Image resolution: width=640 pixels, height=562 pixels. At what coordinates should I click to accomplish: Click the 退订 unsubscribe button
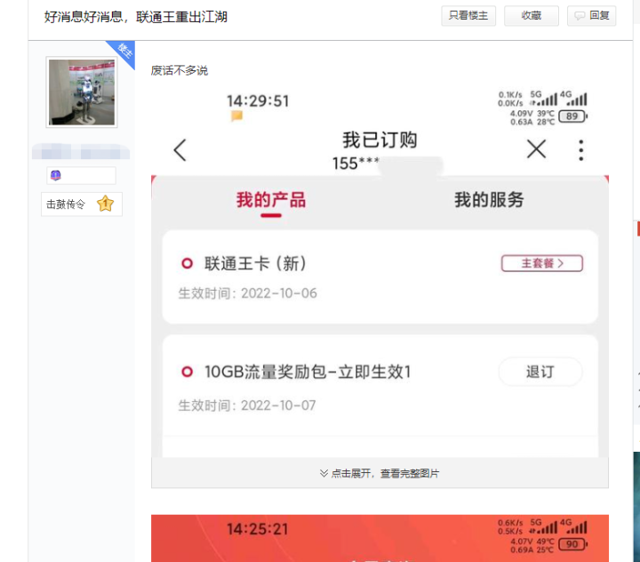coord(540,372)
